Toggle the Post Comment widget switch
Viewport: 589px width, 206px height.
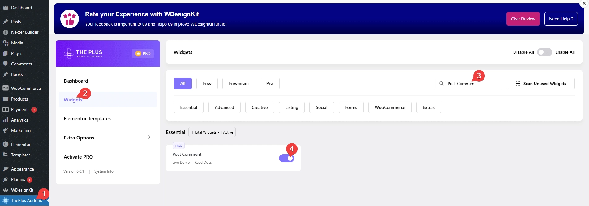coord(286,158)
